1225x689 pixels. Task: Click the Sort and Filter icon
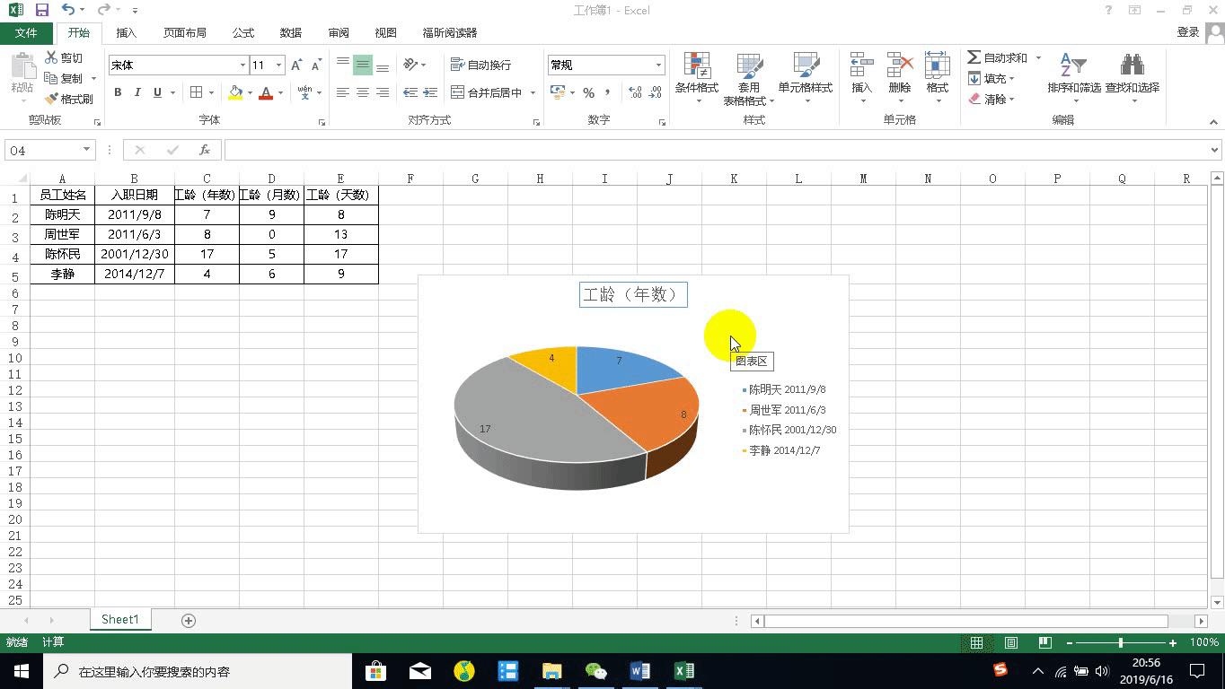(1073, 66)
